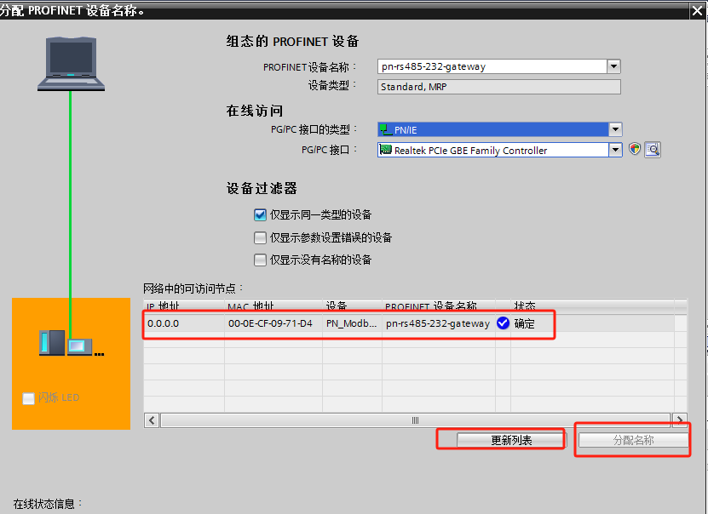Image resolution: width=708 pixels, height=514 pixels.
Task: Click the shield icon next to PG/PC interface
Action: tap(635, 149)
